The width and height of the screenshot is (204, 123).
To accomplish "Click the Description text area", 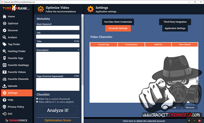I will pos(58,62).
